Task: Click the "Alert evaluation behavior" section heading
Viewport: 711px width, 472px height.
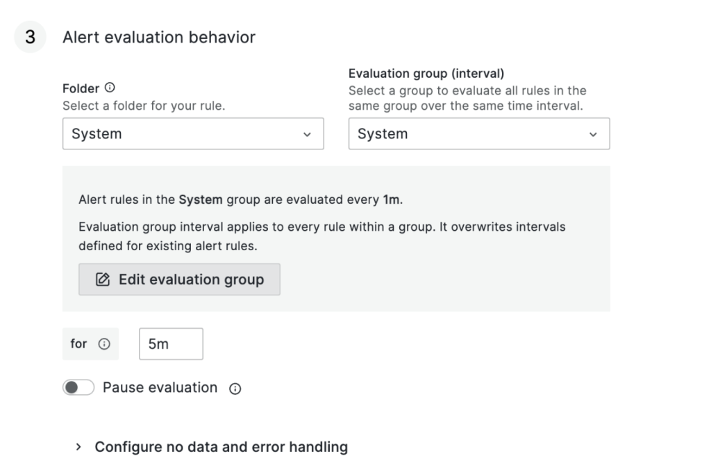Action: click(159, 37)
